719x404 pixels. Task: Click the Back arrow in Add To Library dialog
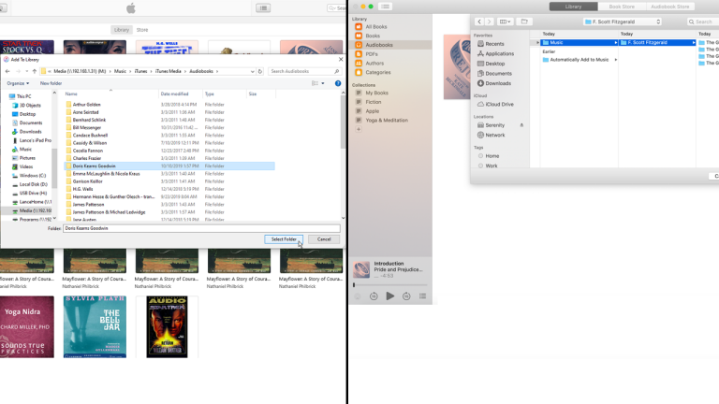(x=7, y=71)
